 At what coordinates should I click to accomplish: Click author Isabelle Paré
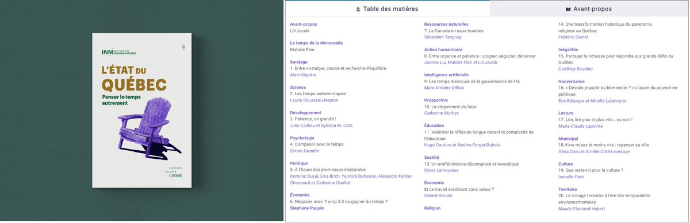coord(570,177)
